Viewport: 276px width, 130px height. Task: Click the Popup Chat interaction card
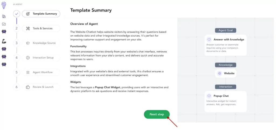[226, 101]
